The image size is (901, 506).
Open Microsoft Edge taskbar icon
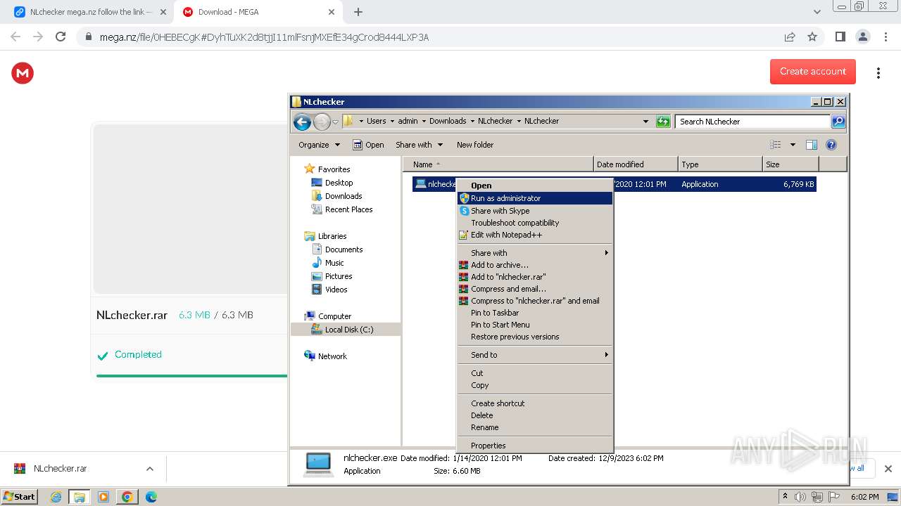[151, 497]
